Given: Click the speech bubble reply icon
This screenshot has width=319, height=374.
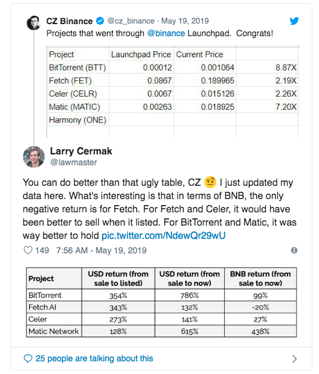Looking at the screenshot, I should coord(28,358).
